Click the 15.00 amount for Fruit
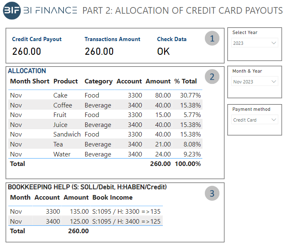 tap(163, 115)
